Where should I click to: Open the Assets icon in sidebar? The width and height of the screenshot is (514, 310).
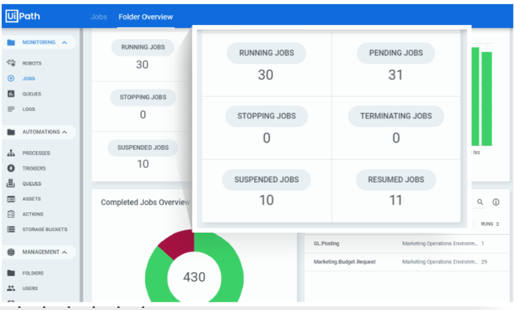[x=11, y=199]
